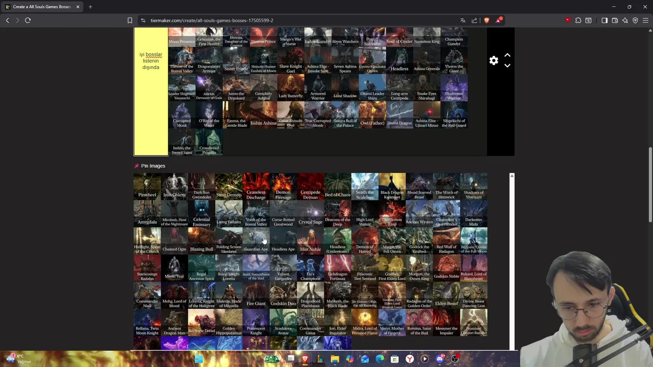The height and width of the screenshot is (367, 653).
Task: Click the browser back arrow
Action: click(7, 20)
